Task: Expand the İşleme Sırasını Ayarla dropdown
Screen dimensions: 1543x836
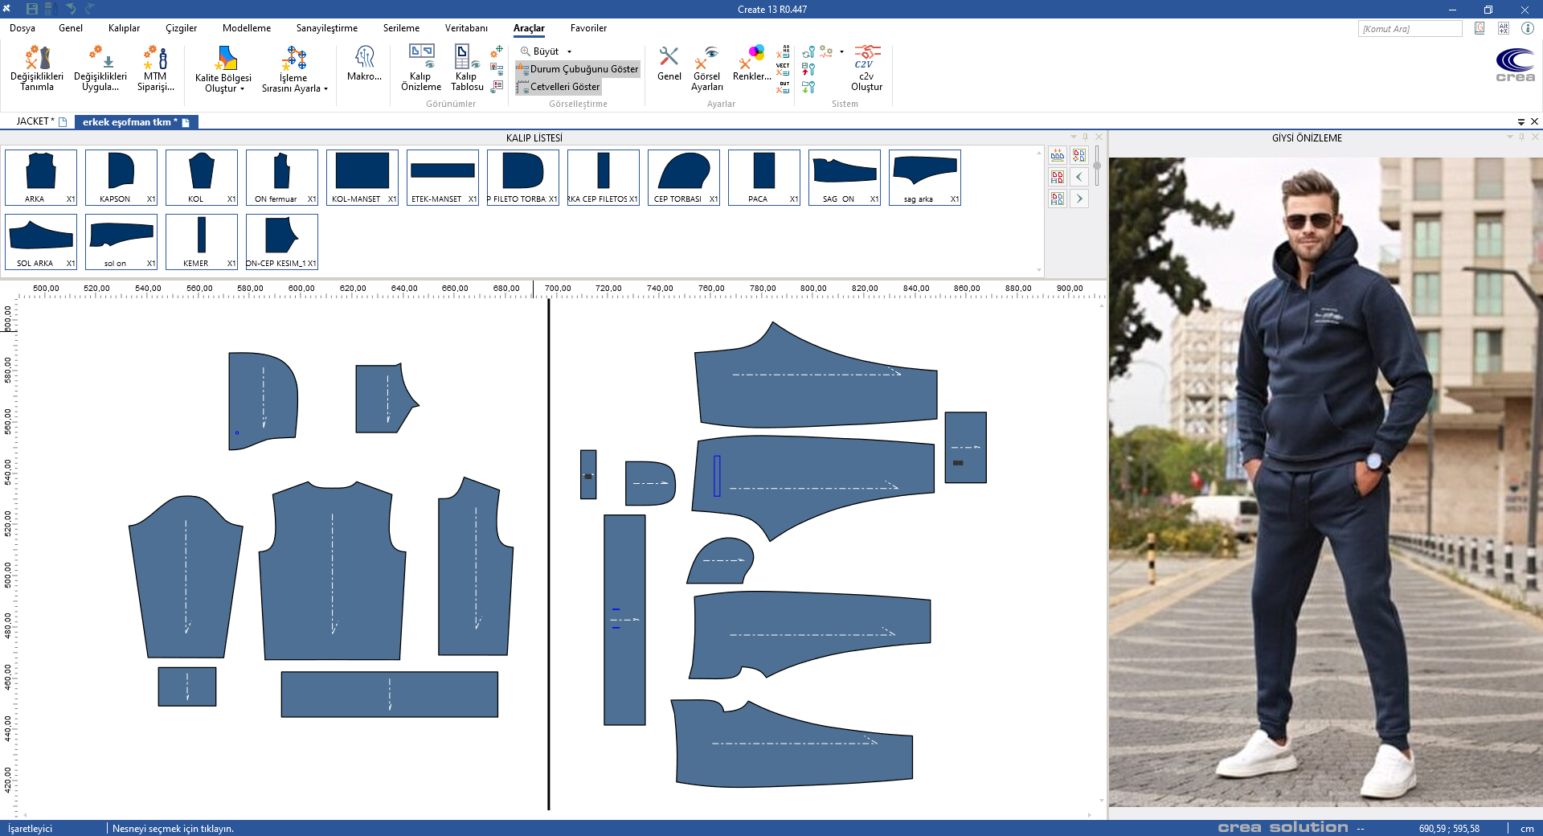Action: (x=325, y=89)
